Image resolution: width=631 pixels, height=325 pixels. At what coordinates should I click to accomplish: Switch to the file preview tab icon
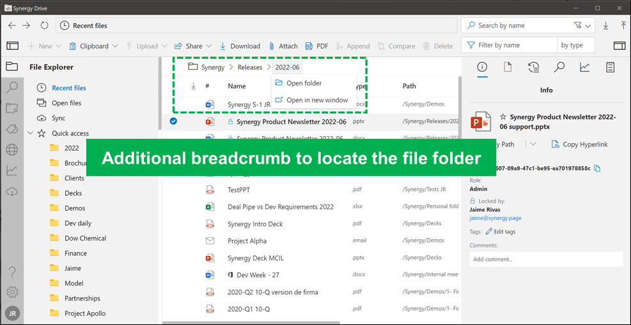point(508,67)
